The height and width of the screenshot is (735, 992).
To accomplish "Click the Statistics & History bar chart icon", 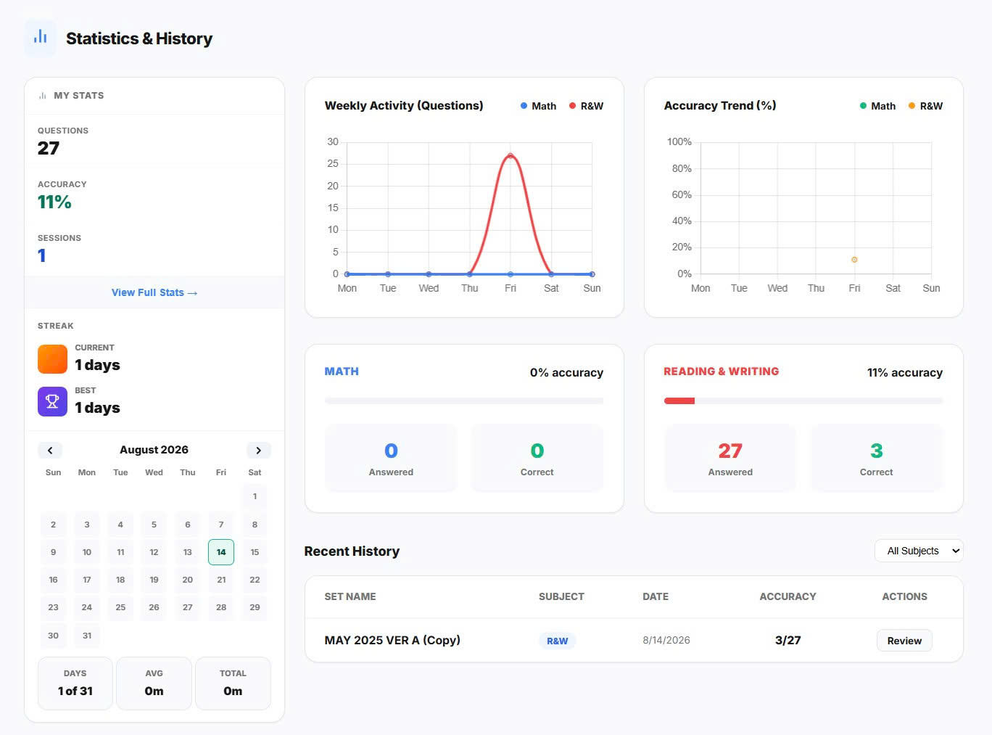I will (x=40, y=38).
